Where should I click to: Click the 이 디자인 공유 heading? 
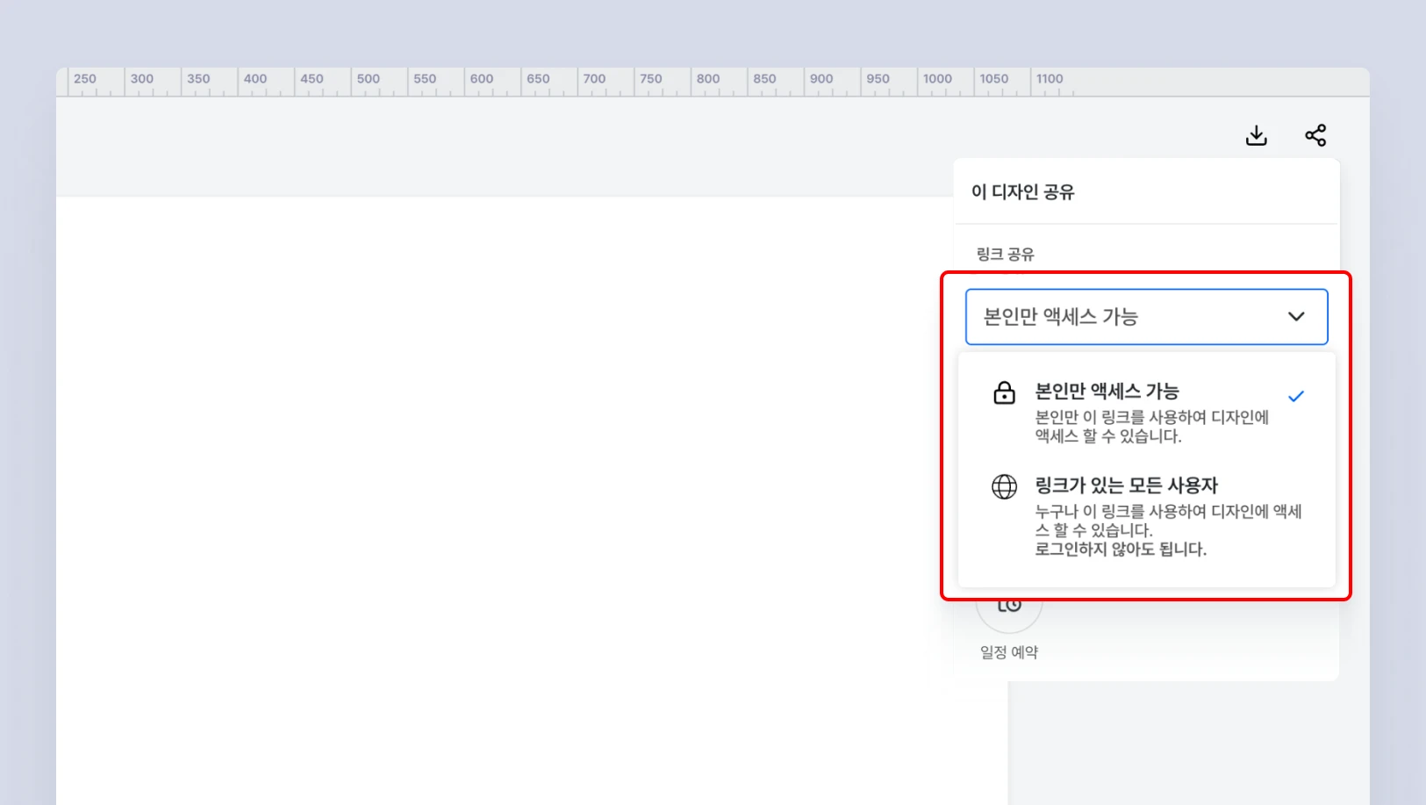tap(1022, 192)
